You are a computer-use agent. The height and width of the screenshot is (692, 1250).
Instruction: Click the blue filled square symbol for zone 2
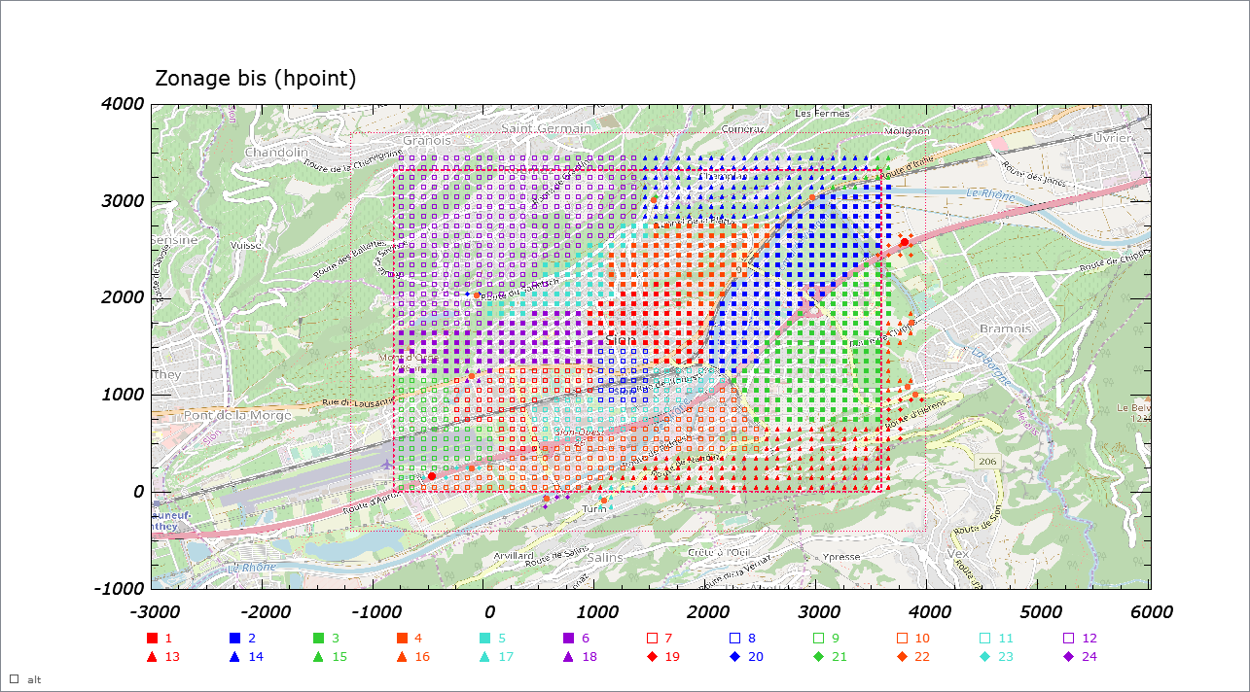235,638
